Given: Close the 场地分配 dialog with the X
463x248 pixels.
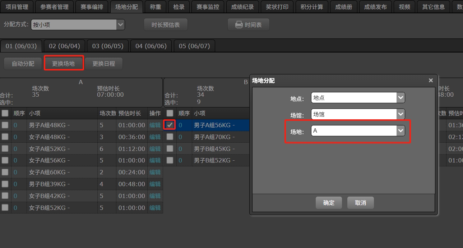Looking at the screenshot, I should click(430, 80).
